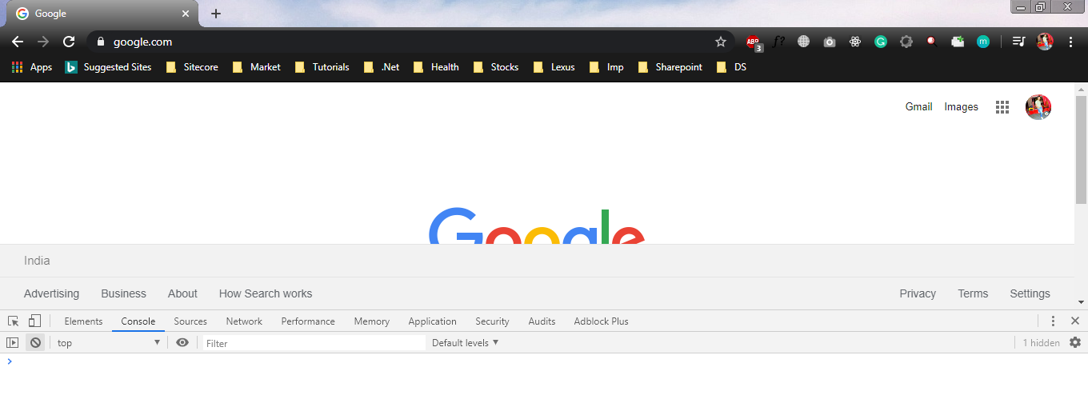Select the Console tab

[x=138, y=321]
